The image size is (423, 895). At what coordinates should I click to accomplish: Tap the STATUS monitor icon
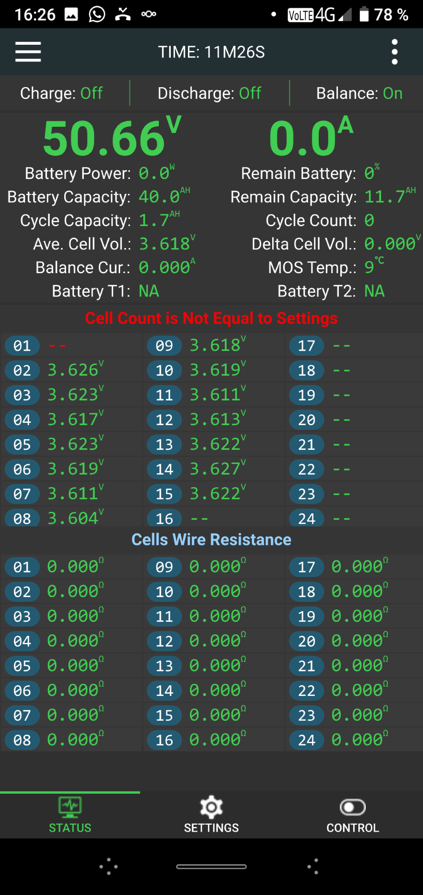point(70,807)
